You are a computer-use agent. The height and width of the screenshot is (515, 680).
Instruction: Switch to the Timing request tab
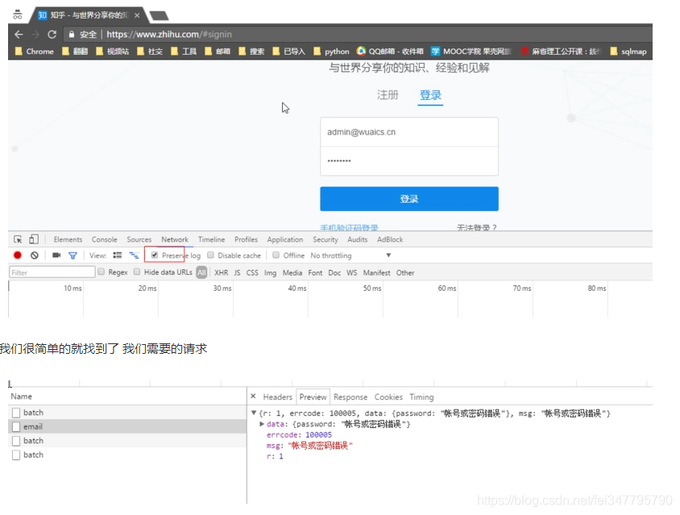click(x=421, y=397)
